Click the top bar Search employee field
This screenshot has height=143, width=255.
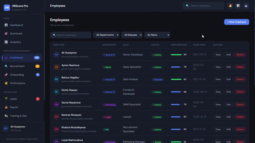coord(203,6)
